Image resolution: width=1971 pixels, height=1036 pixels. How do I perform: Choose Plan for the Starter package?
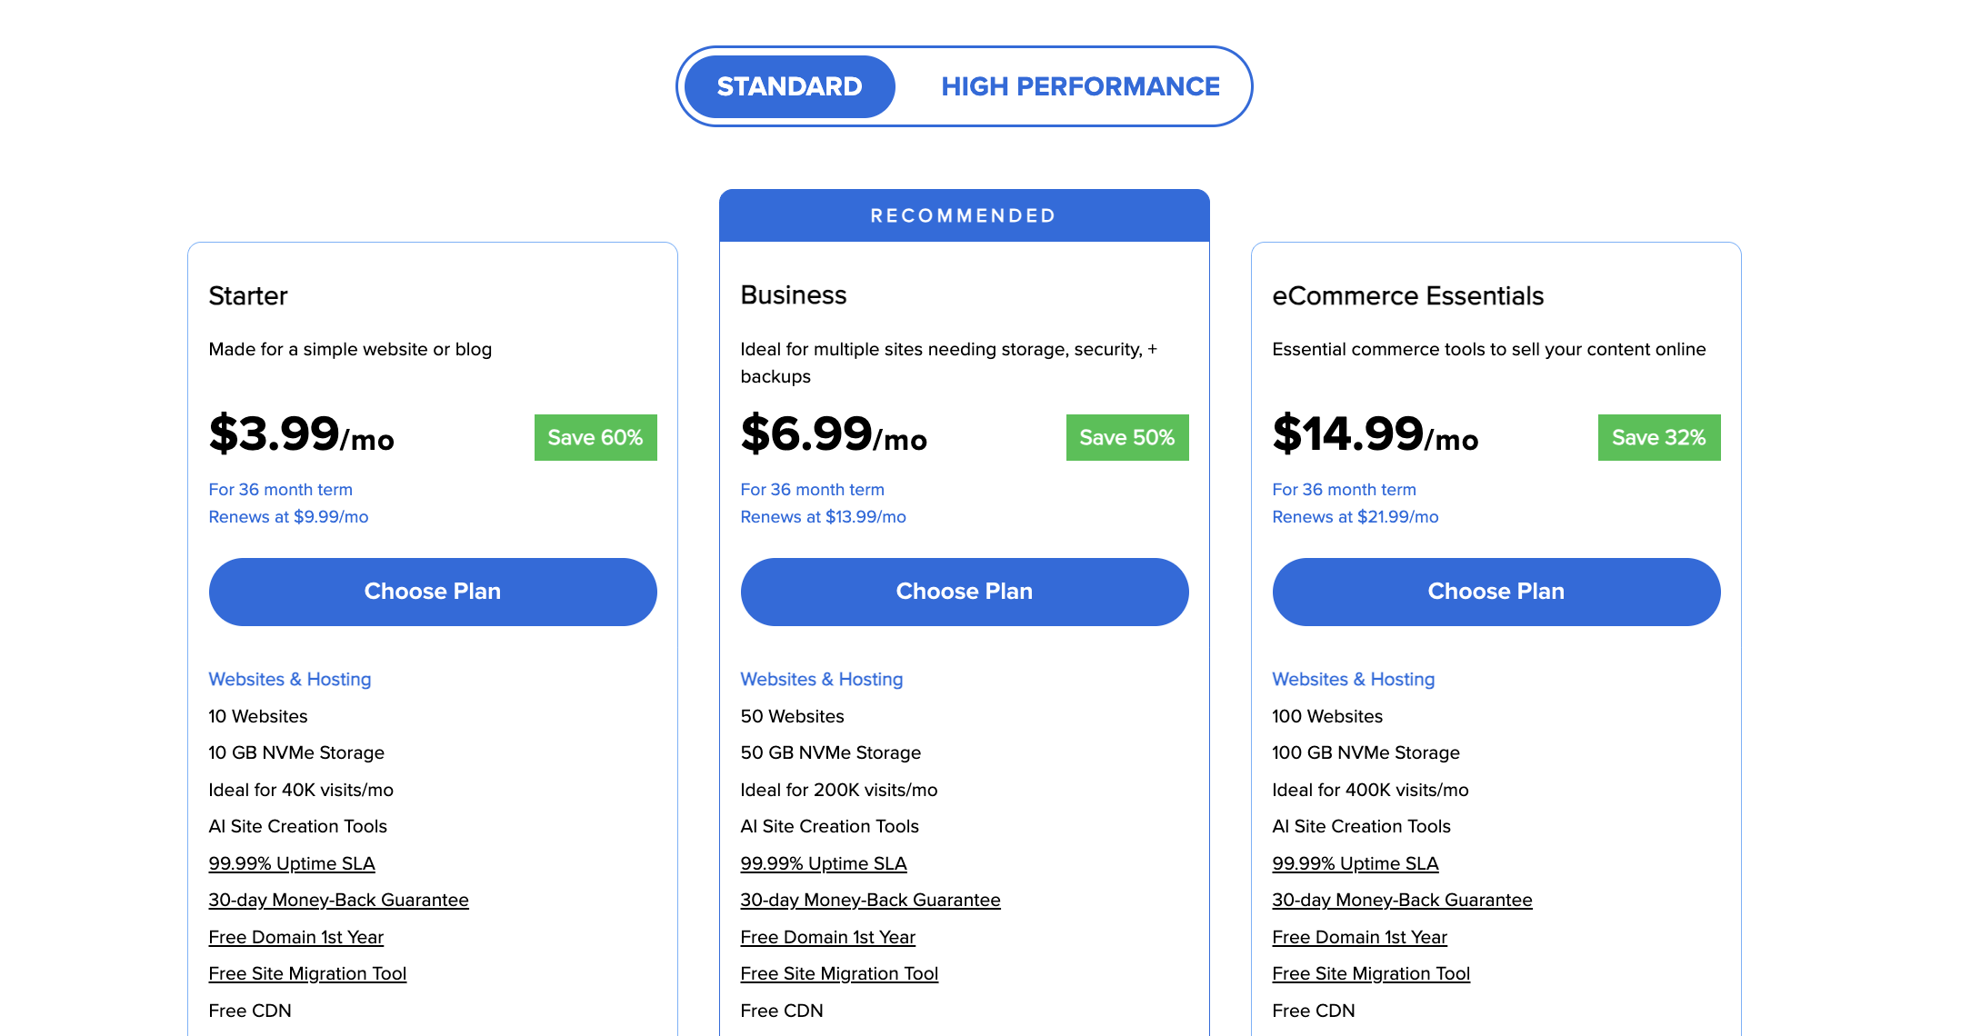pos(433,592)
